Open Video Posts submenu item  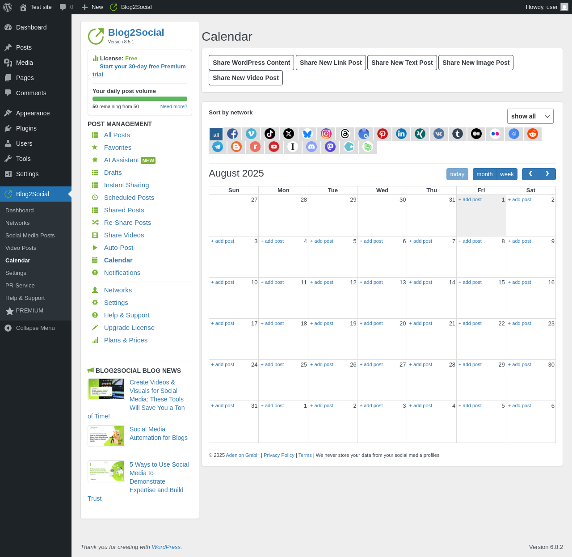[21, 248]
